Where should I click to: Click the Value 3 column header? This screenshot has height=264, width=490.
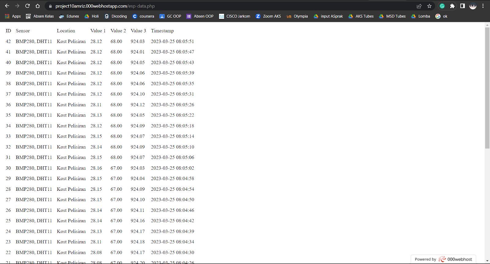coord(138,31)
